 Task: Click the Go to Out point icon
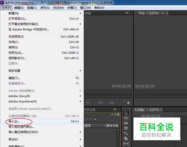(x=88, y=103)
